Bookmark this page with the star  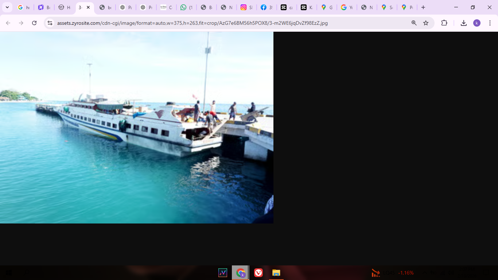[x=426, y=23]
